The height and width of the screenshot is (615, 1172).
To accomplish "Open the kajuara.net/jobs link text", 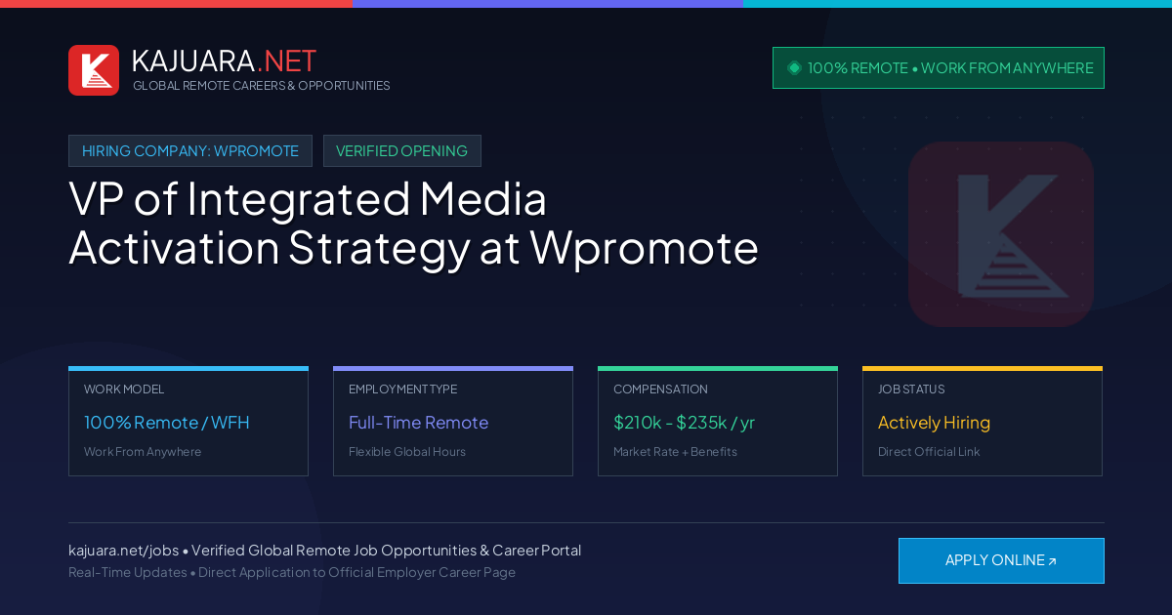I will (x=123, y=551).
